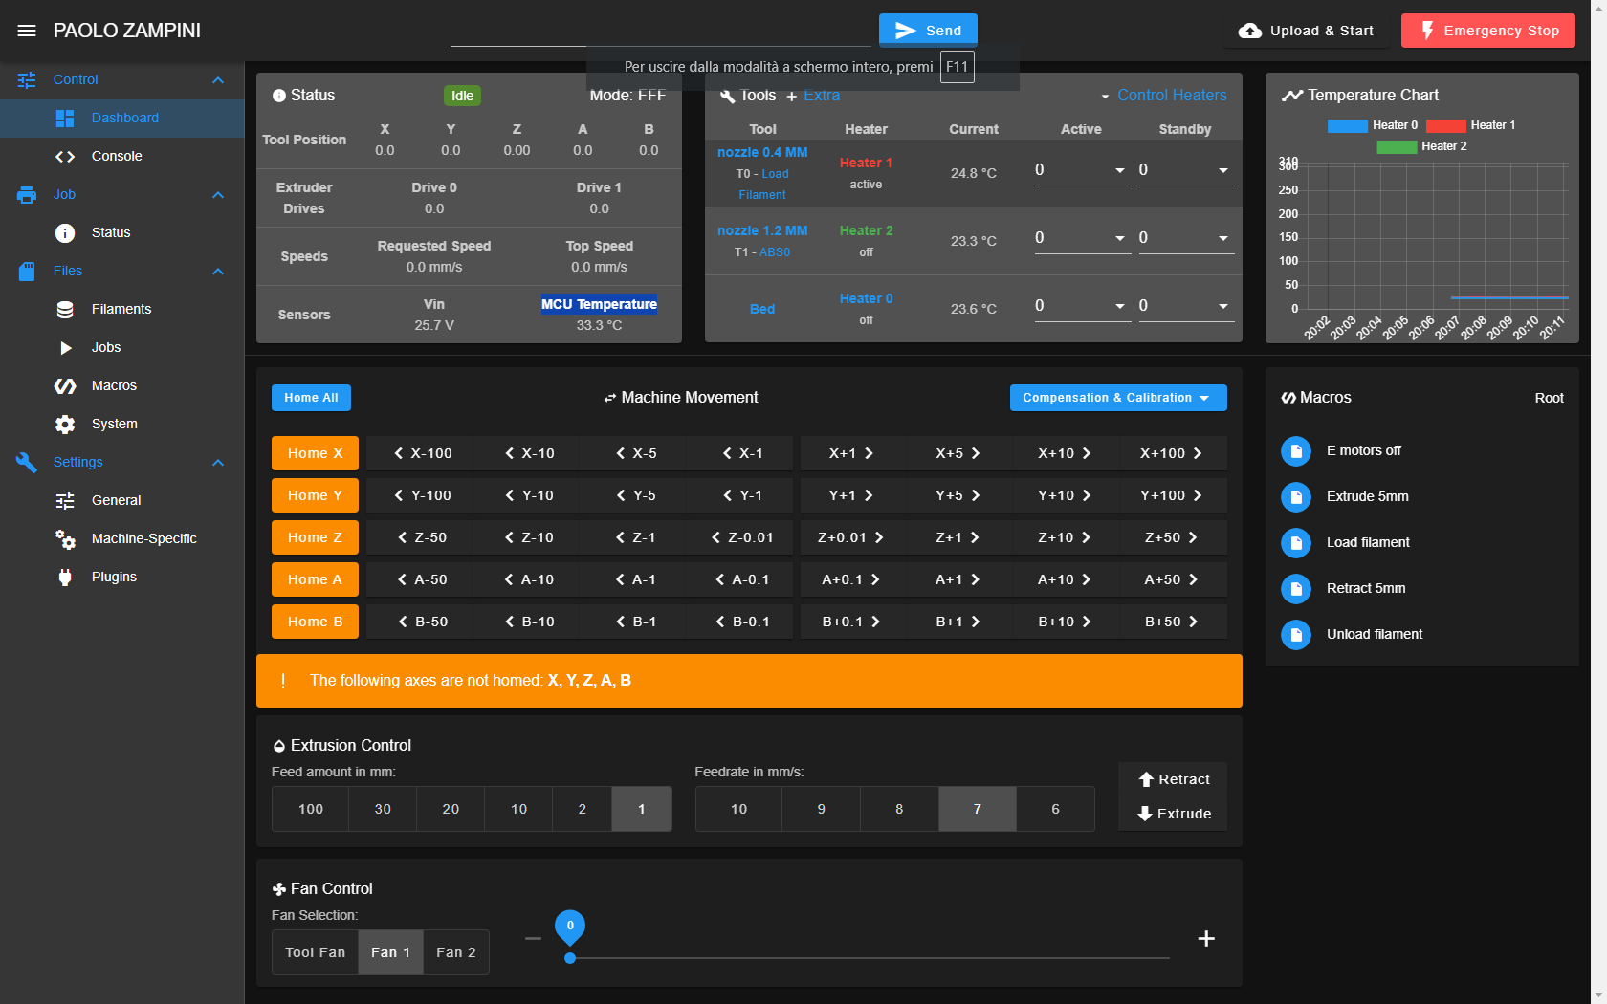
Task: Open the Compensation & Calibration dropdown
Action: tap(1118, 398)
